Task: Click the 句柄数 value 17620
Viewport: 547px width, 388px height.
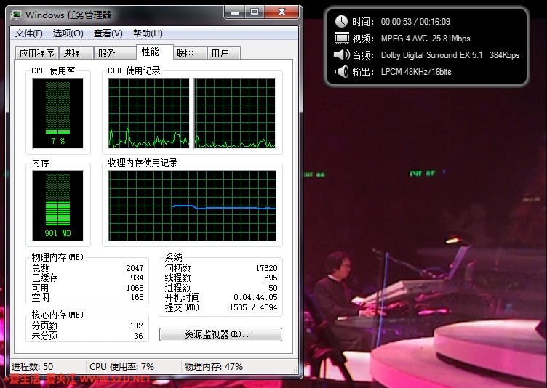Action: [266, 268]
